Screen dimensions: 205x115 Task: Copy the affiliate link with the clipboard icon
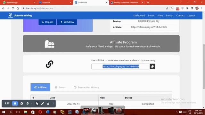click(152, 66)
